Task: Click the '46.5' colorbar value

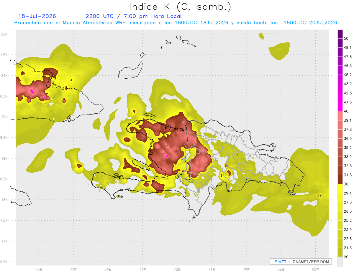Action: point(348,66)
